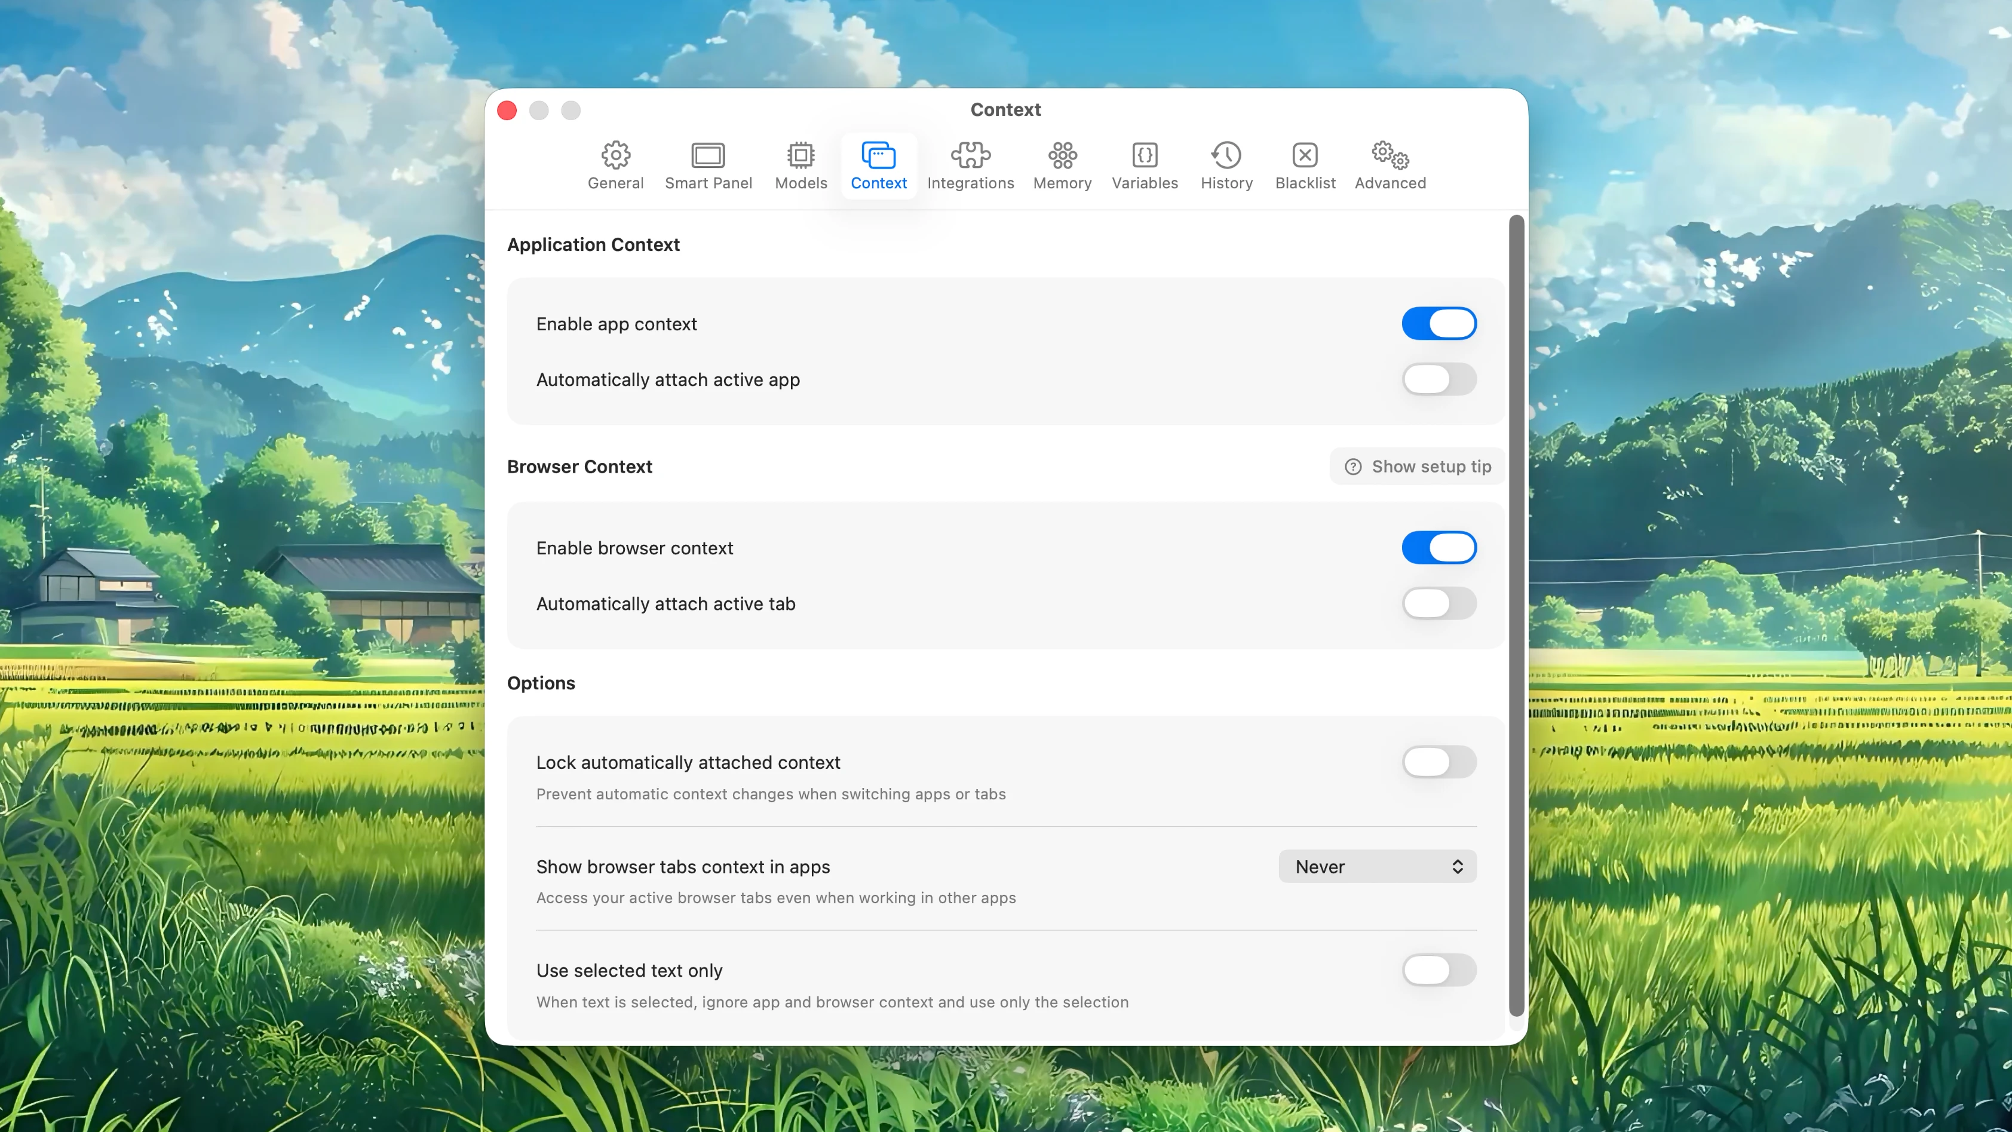This screenshot has height=1132, width=2012.
Task: Select the Variables settings icon
Action: click(x=1144, y=165)
